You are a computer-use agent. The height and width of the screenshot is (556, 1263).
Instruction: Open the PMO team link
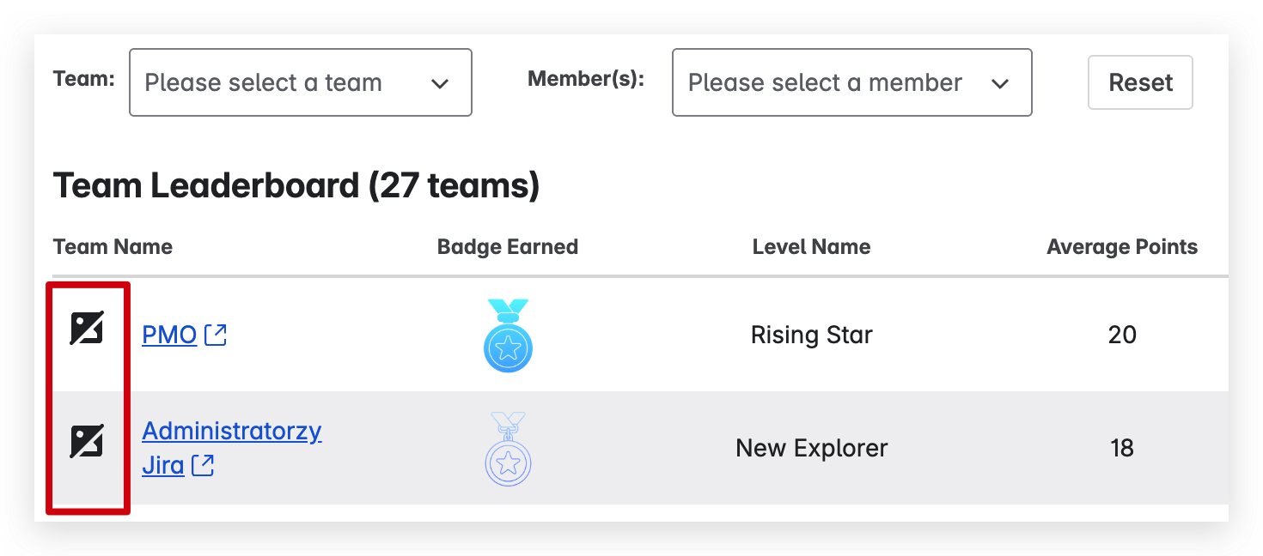pyautogui.click(x=169, y=335)
